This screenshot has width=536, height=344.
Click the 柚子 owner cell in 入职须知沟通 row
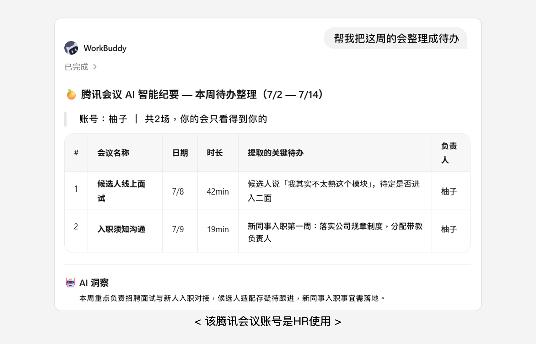click(449, 229)
